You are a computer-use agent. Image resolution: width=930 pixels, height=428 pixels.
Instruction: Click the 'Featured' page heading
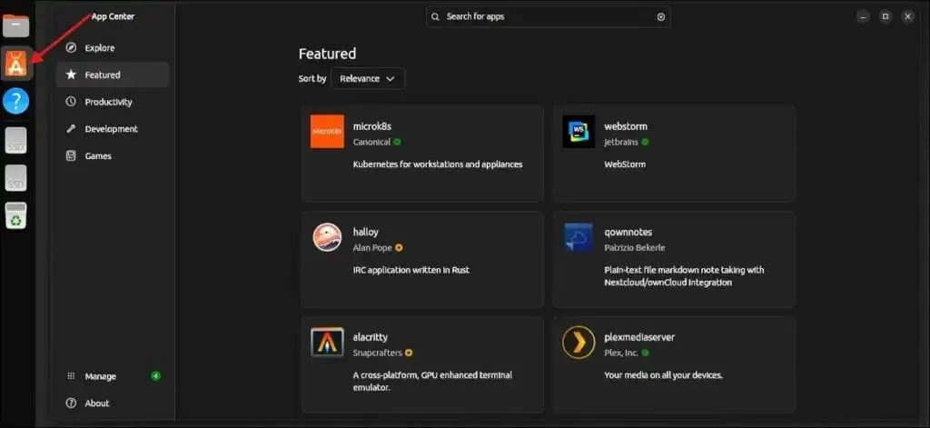pos(327,54)
